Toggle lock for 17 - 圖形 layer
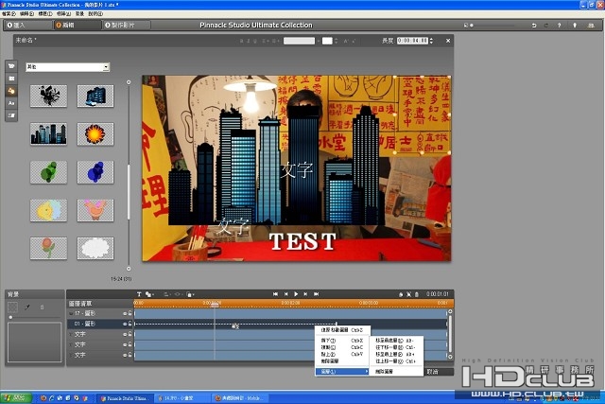Image resolution: width=605 pixels, height=404 pixels. point(130,313)
